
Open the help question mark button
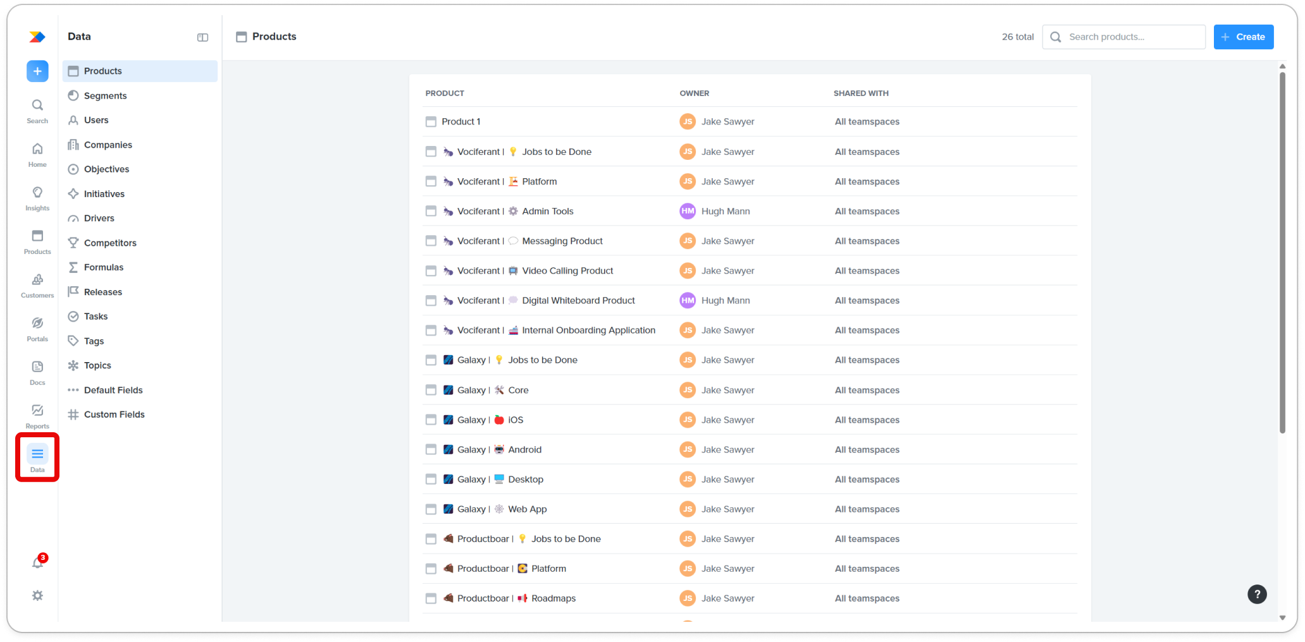pyautogui.click(x=1257, y=594)
